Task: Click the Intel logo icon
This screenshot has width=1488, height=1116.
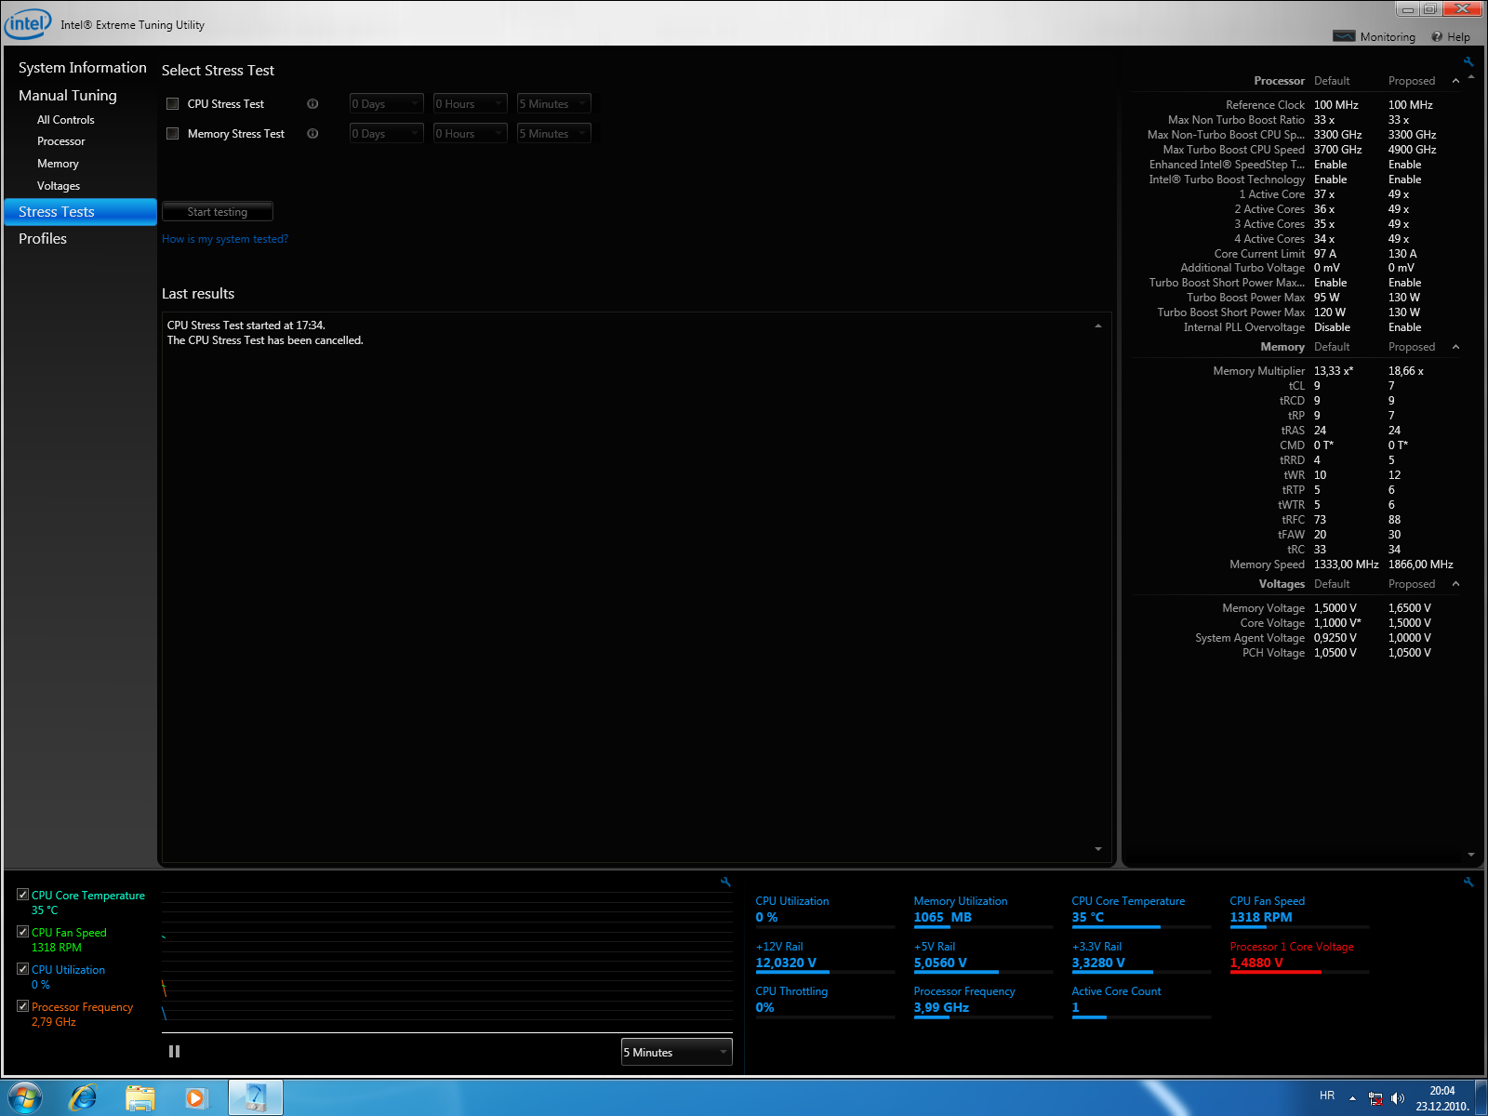Action: pyautogui.click(x=28, y=24)
